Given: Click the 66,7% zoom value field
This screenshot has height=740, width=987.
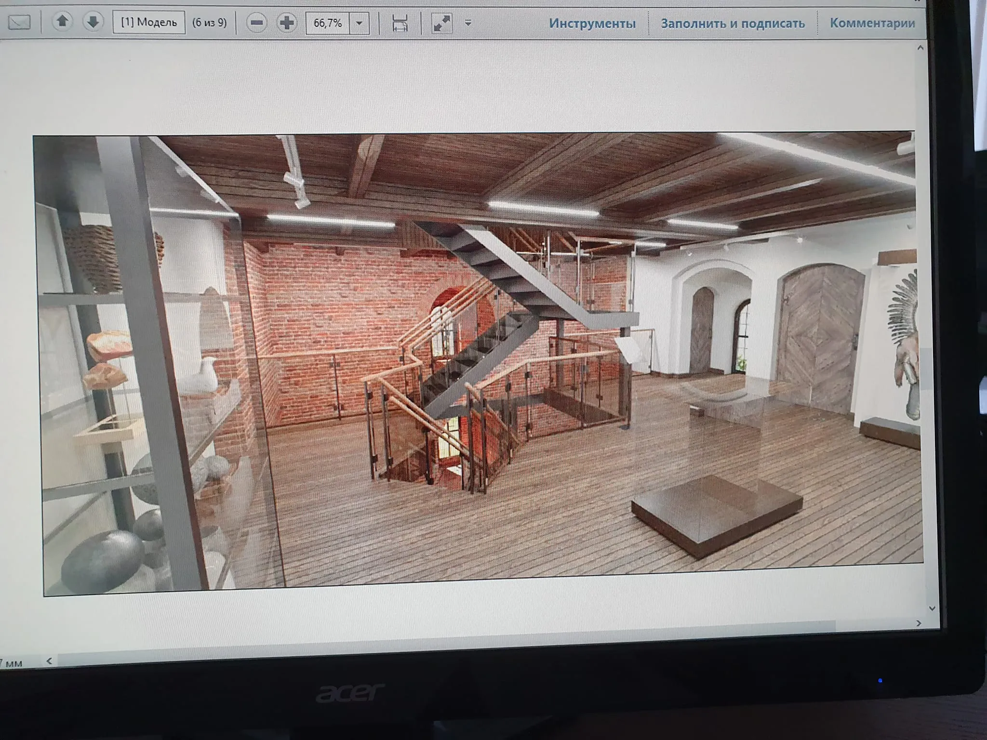Looking at the screenshot, I should pos(328,23).
